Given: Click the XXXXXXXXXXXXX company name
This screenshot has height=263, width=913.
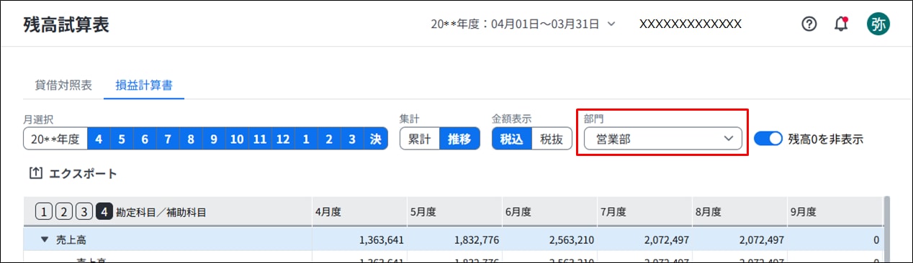Looking at the screenshot, I should (x=690, y=24).
